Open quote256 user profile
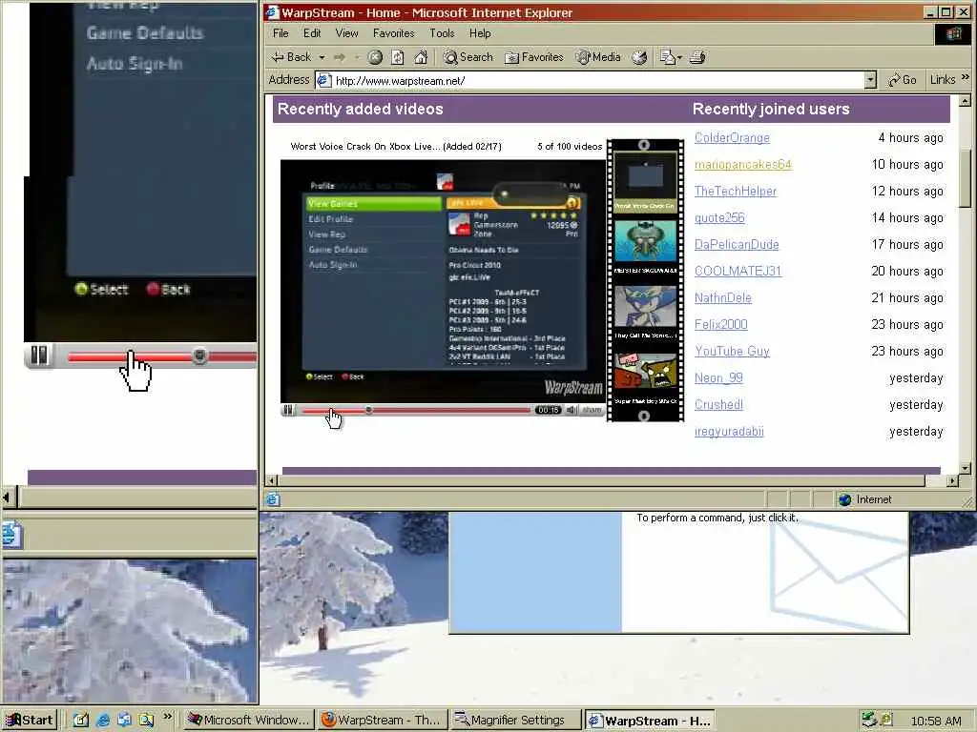 click(719, 218)
